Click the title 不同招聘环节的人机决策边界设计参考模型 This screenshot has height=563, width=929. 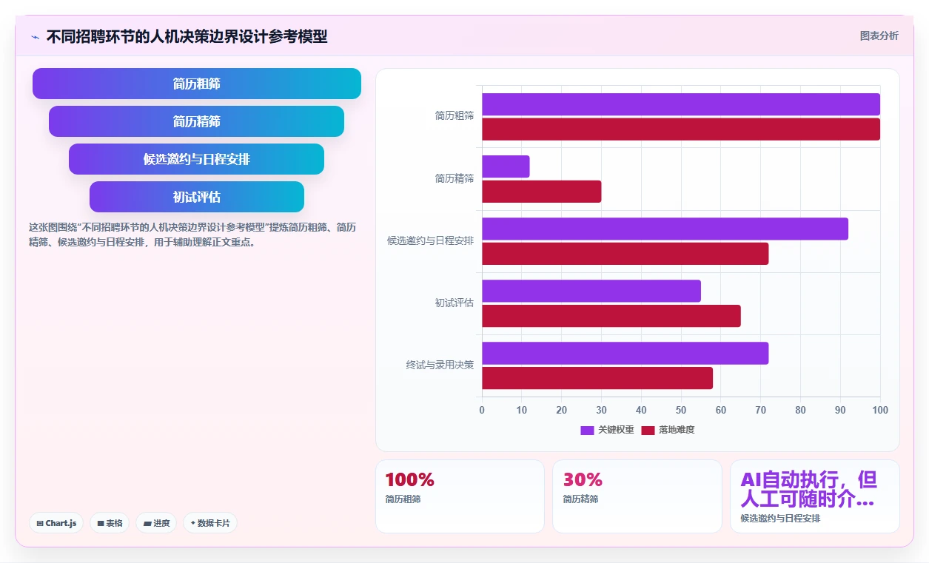click(x=187, y=36)
